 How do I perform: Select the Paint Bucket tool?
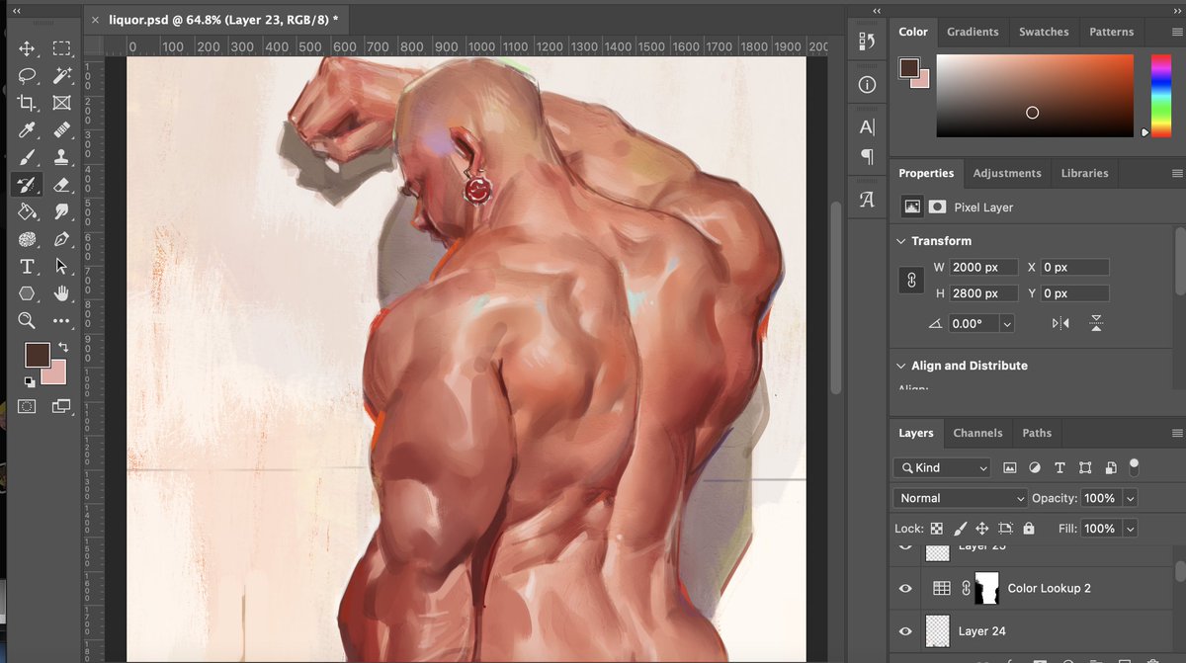pyautogui.click(x=27, y=211)
